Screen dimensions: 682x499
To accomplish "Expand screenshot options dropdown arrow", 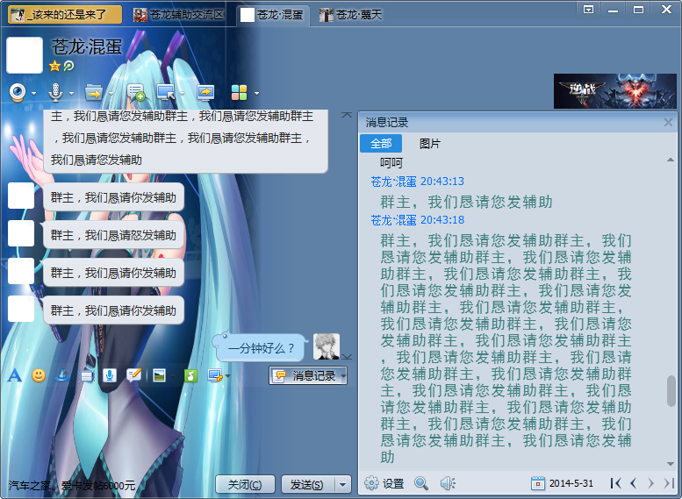I will 227,376.
